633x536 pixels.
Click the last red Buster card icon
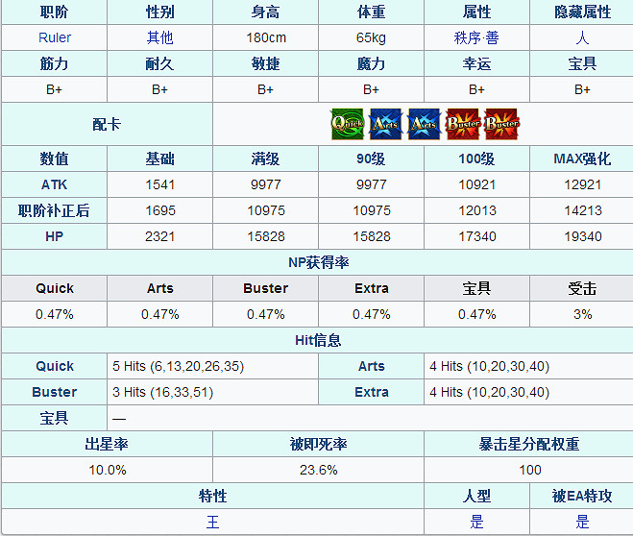coord(500,125)
